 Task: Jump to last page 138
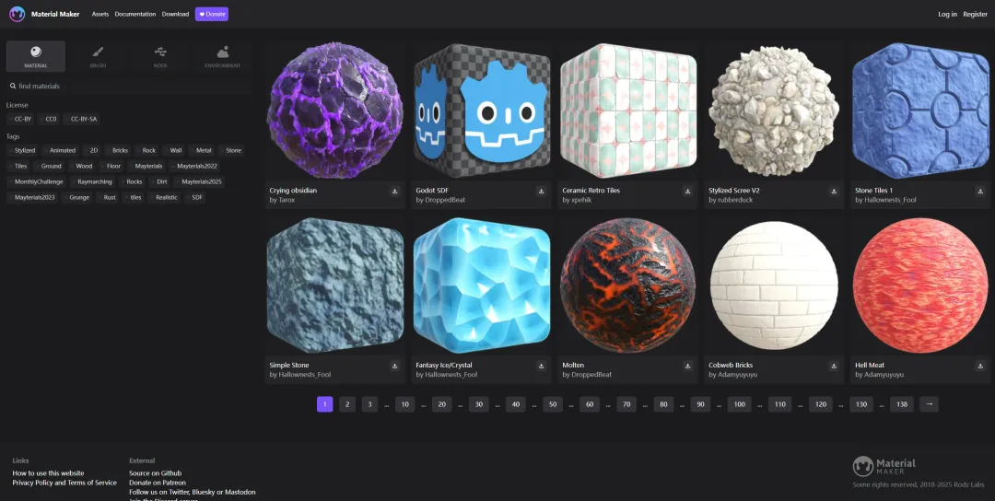902,404
